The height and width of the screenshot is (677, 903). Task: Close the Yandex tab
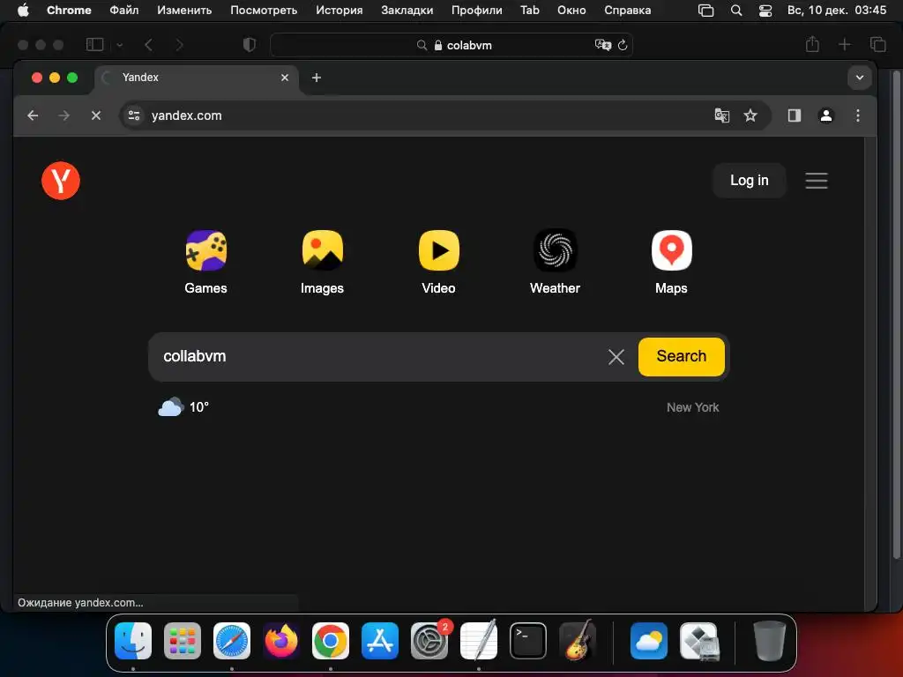coord(285,78)
